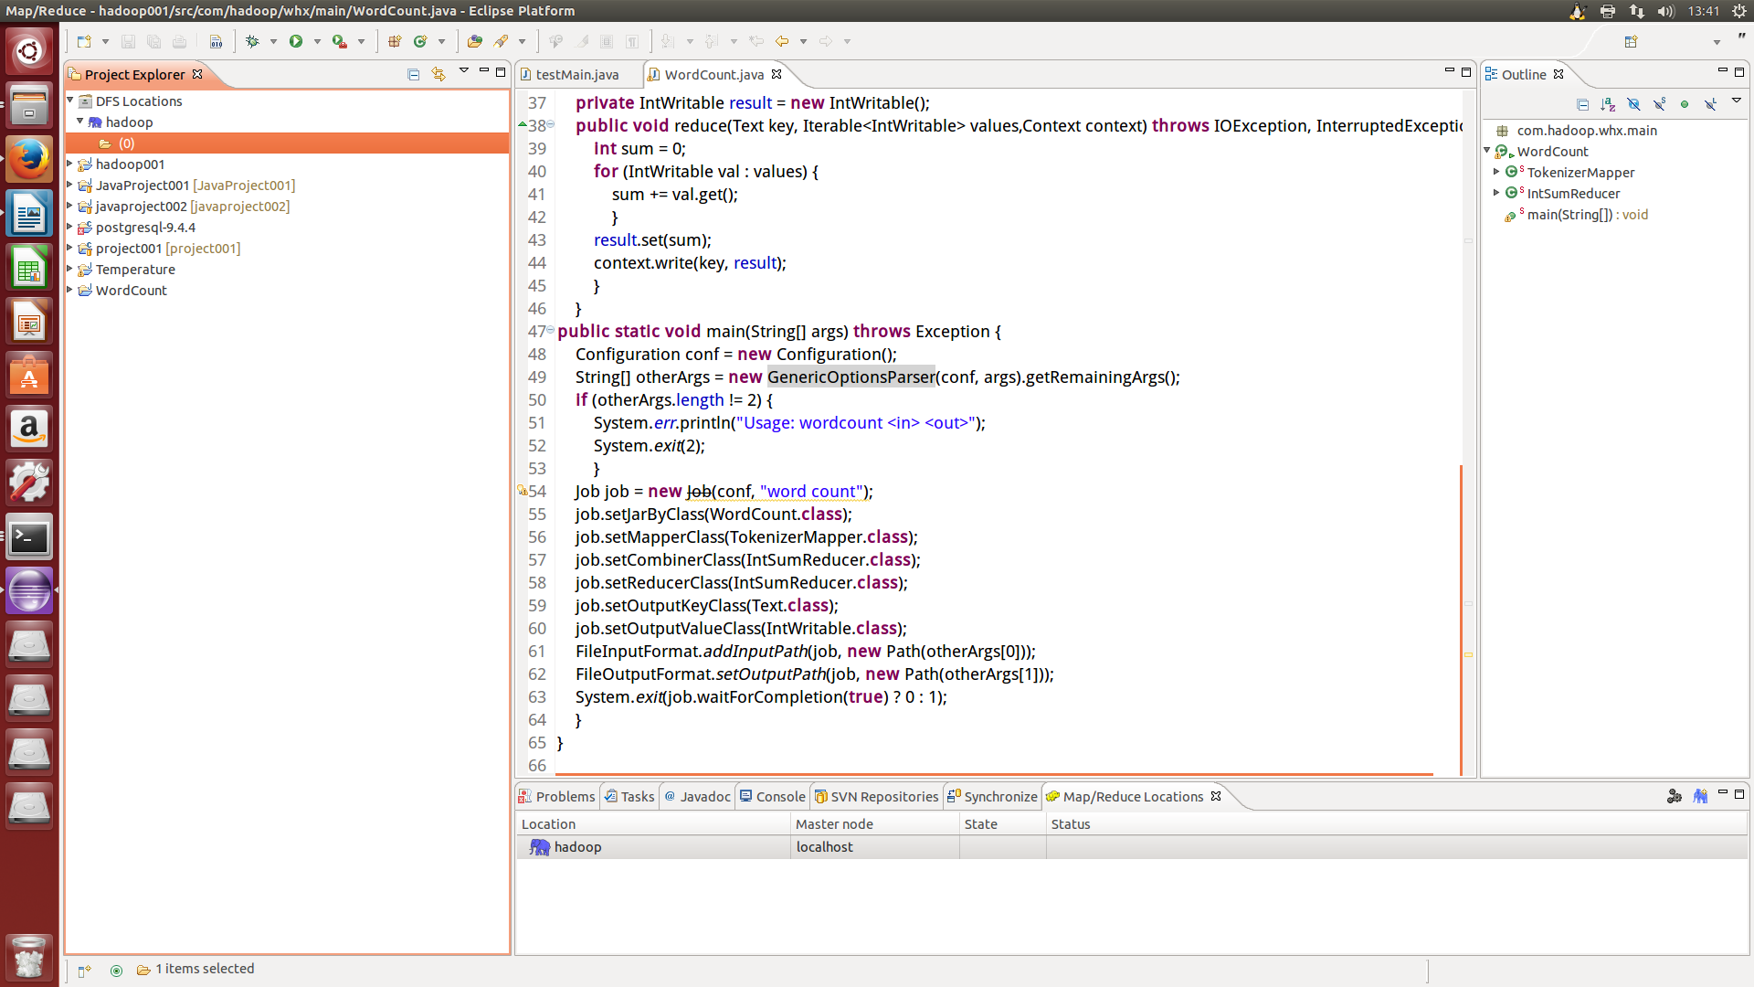
Task: Click the New file toolbar icon
Action: [x=84, y=41]
